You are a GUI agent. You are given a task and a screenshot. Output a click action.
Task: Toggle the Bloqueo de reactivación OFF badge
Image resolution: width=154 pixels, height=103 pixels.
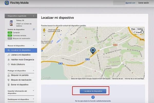point(10,38)
